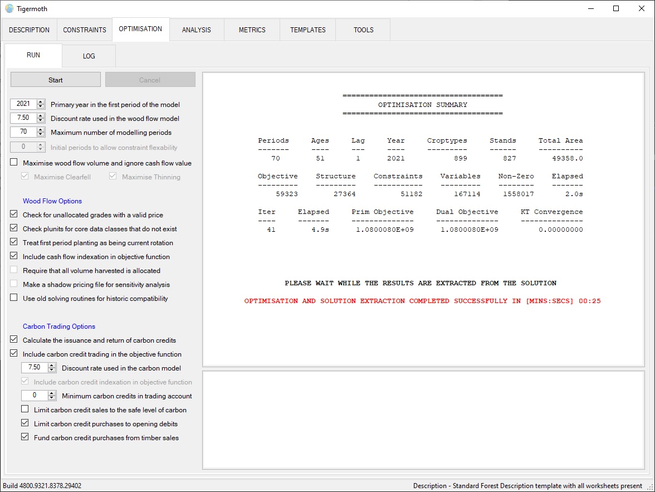Viewport: 655px width, 492px height.
Task: Click the Build 4800.9321.8378.29402 status text
Action: [x=42, y=486]
